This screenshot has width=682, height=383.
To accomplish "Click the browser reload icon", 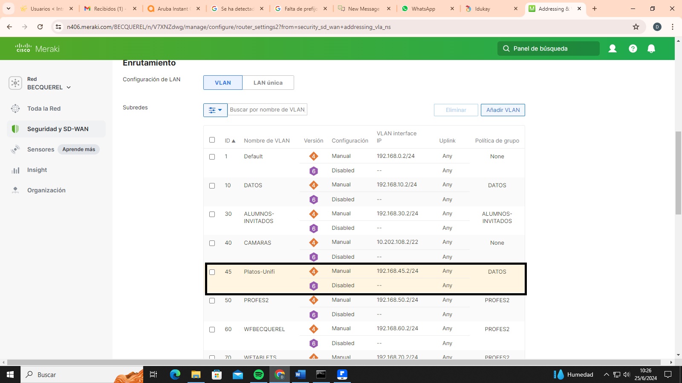I will pos(40,27).
